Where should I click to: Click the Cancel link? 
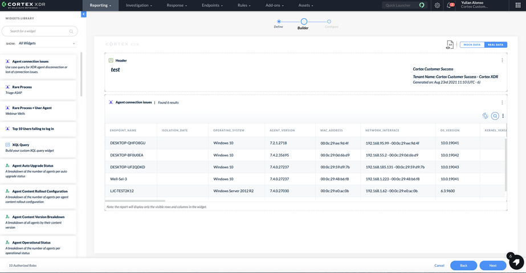[439, 266]
